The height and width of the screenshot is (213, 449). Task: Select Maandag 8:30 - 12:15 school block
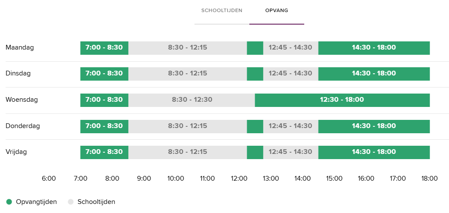[x=188, y=48]
